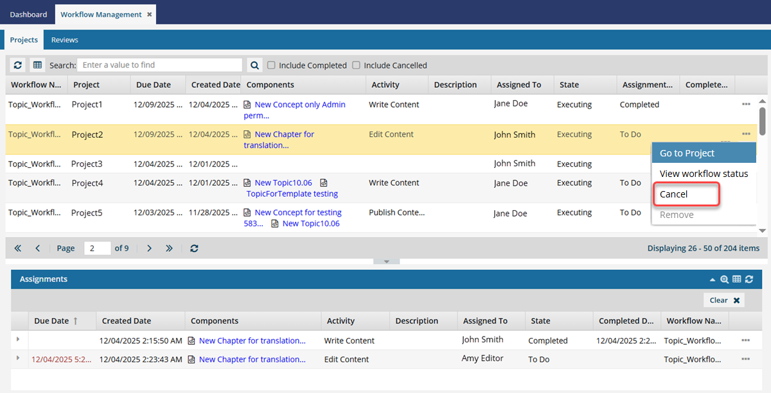The image size is (771, 393).
Task: Choose View workflow status from the menu
Action: 704,174
